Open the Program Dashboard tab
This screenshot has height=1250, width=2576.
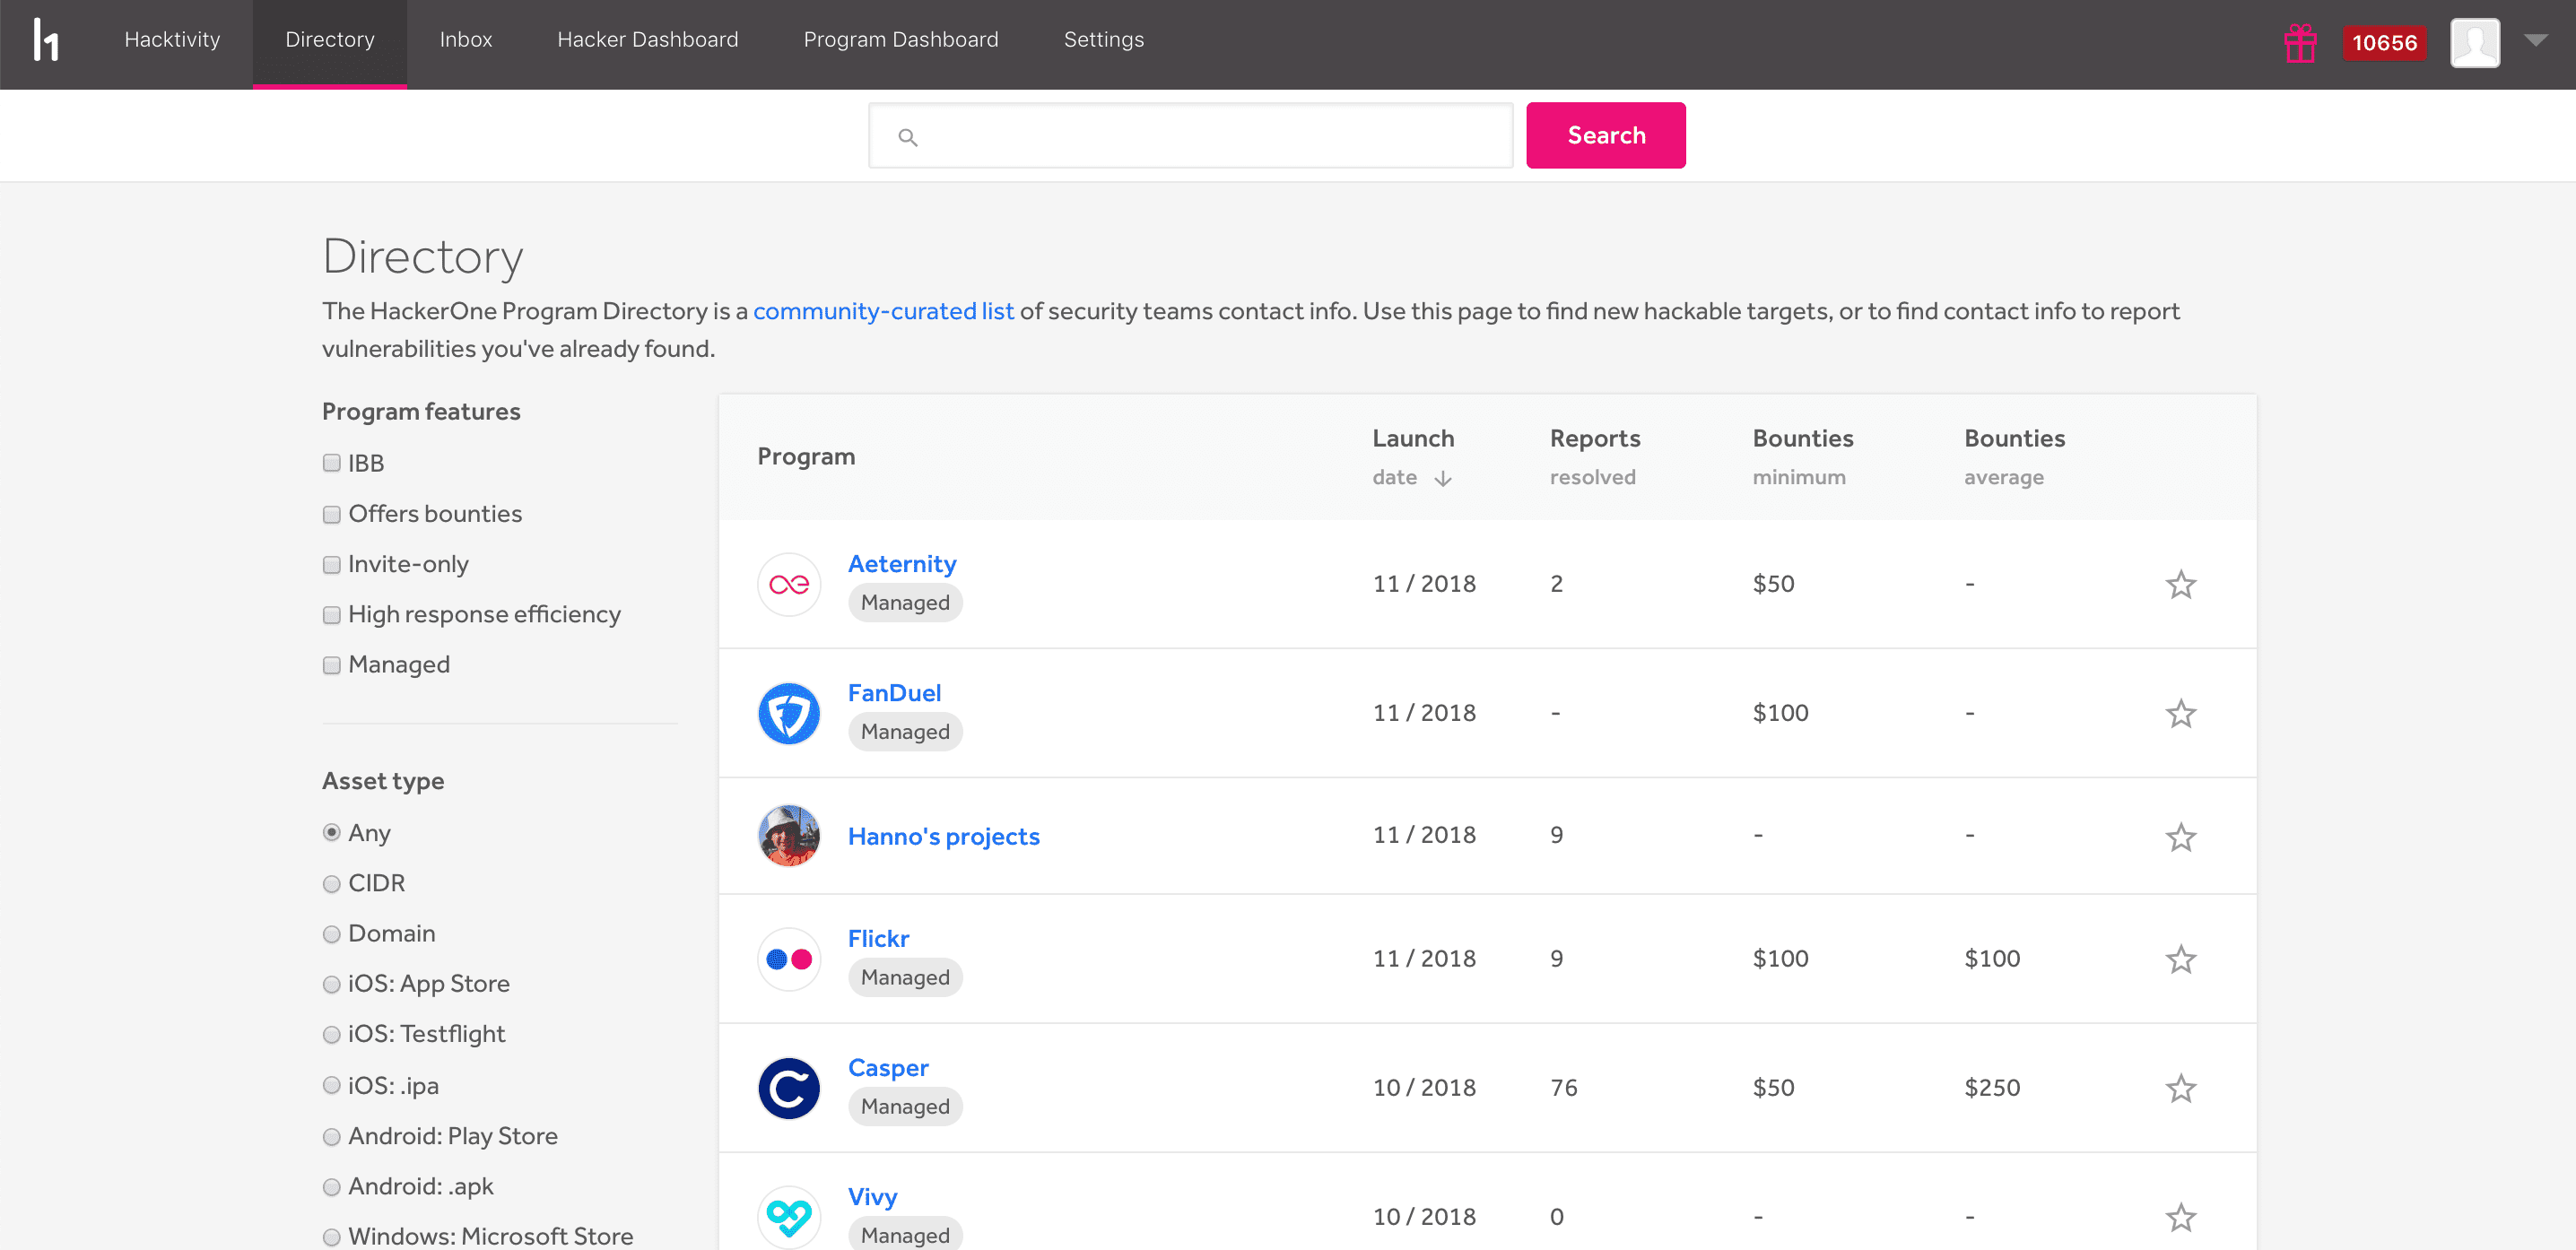pos(900,40)
